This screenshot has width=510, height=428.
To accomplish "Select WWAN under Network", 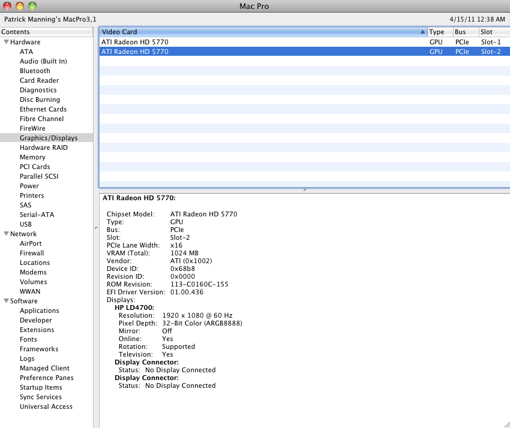I will pos(30,291).
